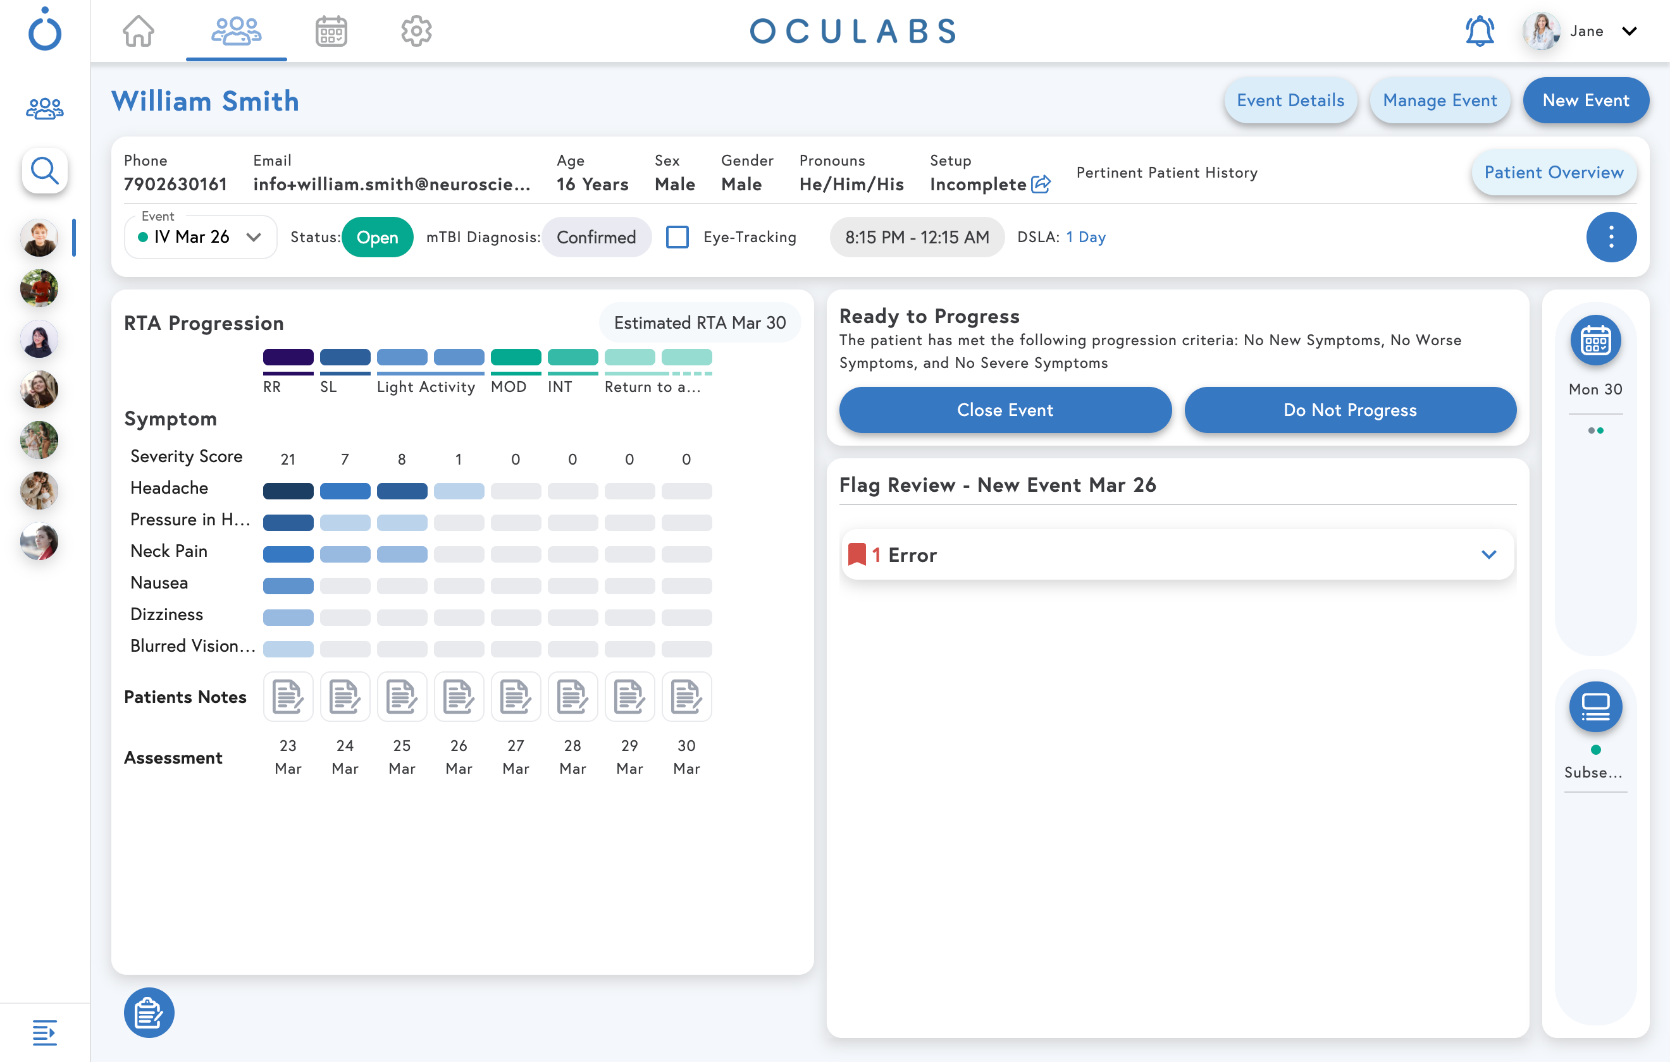Select the INT stage color bar
The image size is (1670, 1062).
(x=572, y=358)
